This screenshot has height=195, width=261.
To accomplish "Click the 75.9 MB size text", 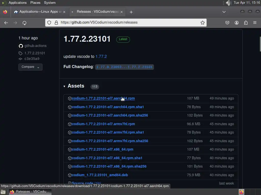I will coord(193,175).
